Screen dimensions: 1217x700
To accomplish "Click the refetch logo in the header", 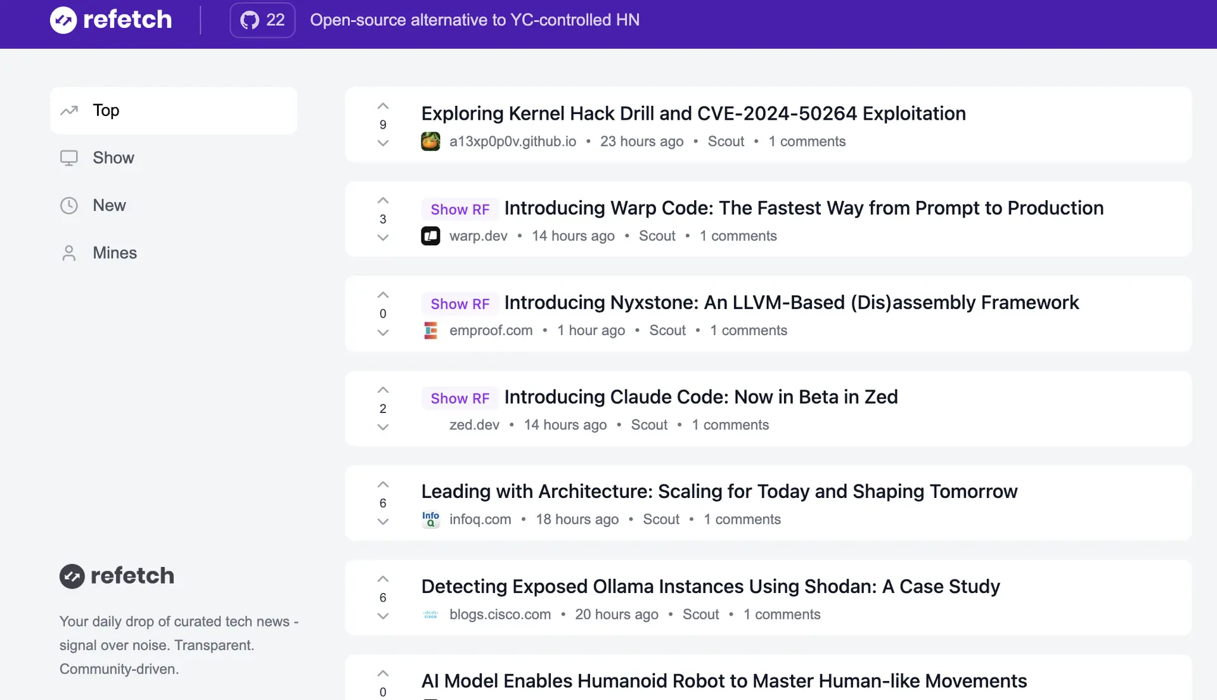I will 111,20.
